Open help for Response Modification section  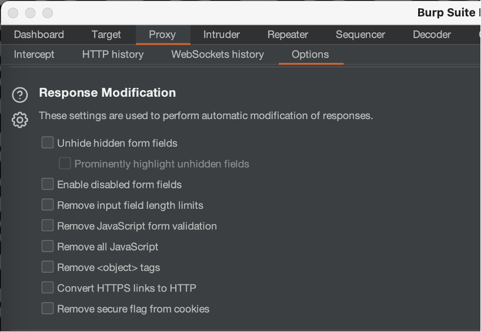pyautogui.click(x=20, y=95)
